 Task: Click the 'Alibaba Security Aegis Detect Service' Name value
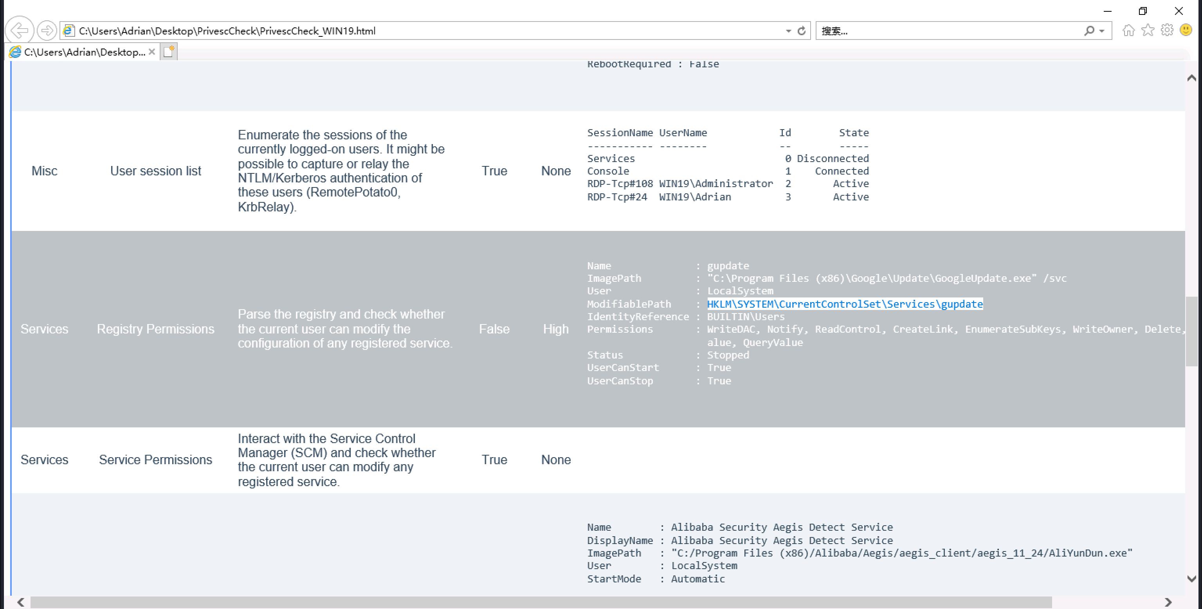[782, 527]
